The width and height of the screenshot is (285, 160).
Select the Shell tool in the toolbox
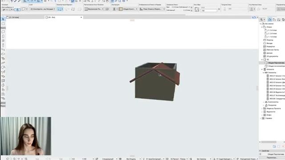[x=3, y=72]
